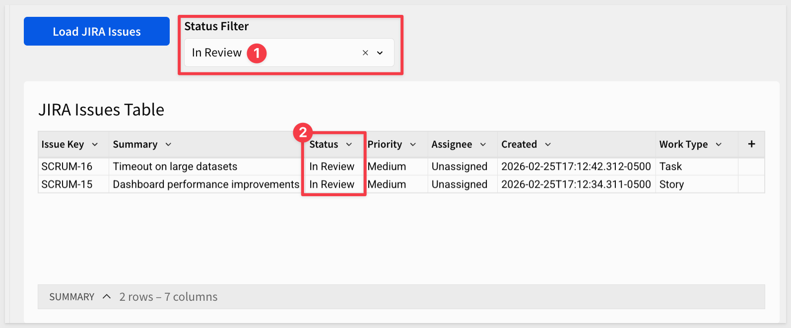
Task: Open Created column menu chevron
Action: tap(548, 144)
